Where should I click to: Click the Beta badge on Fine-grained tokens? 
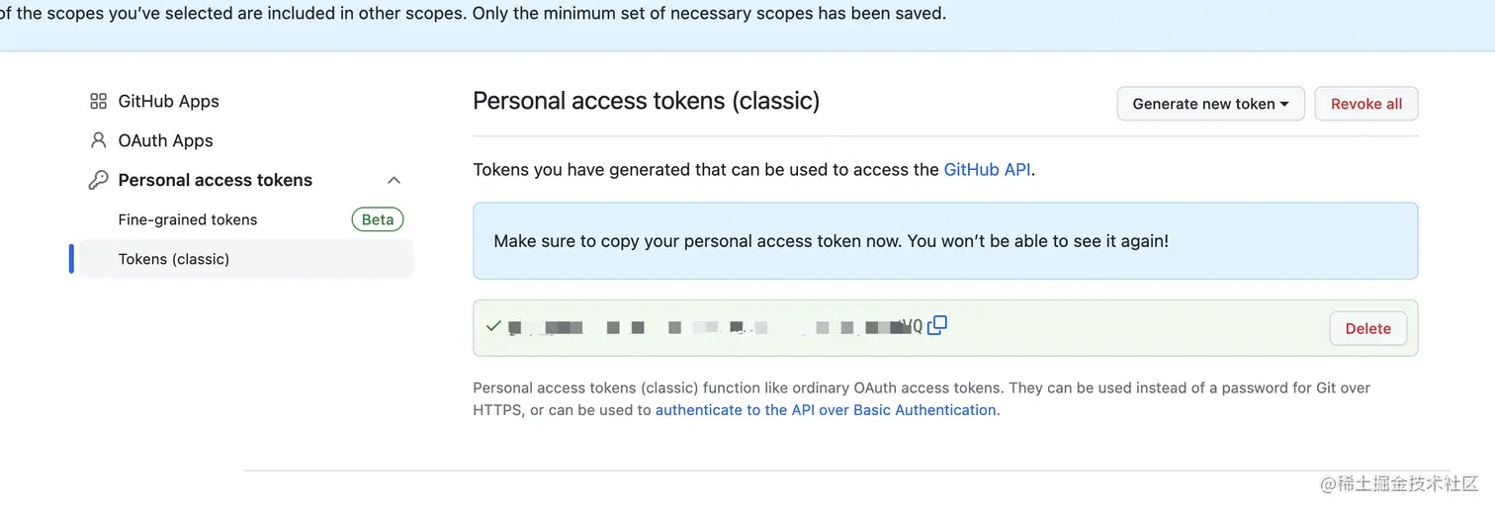point(378,219)
